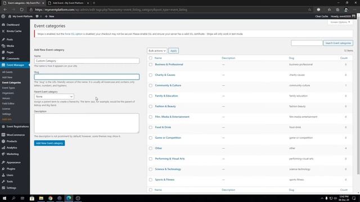Switch to Add Event browser tab
The width and height of the screenshot is (360, 202).
(x=68, y=3)
